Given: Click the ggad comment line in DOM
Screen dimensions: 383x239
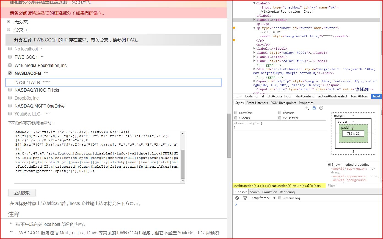Looking at the screenshot, I should click(x=268, y=65).
